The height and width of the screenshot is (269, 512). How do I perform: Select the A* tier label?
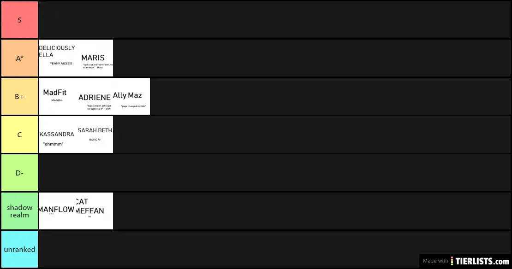point(19,58)
